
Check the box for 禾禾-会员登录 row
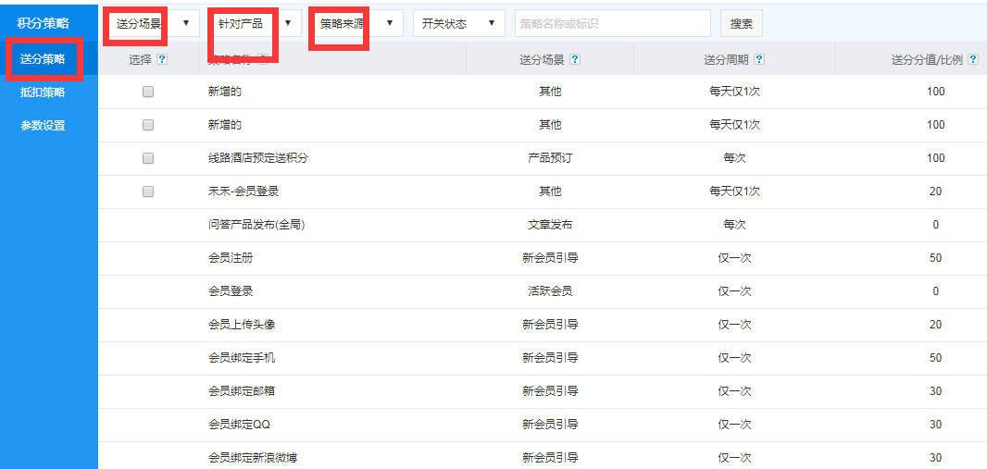coord(148,191)
